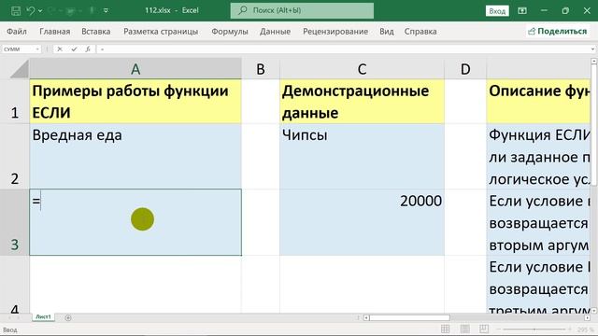The width and height of the screenshot is (598, 336).
Task: Click cell containing Вредная еда
Action: [135, 156]
